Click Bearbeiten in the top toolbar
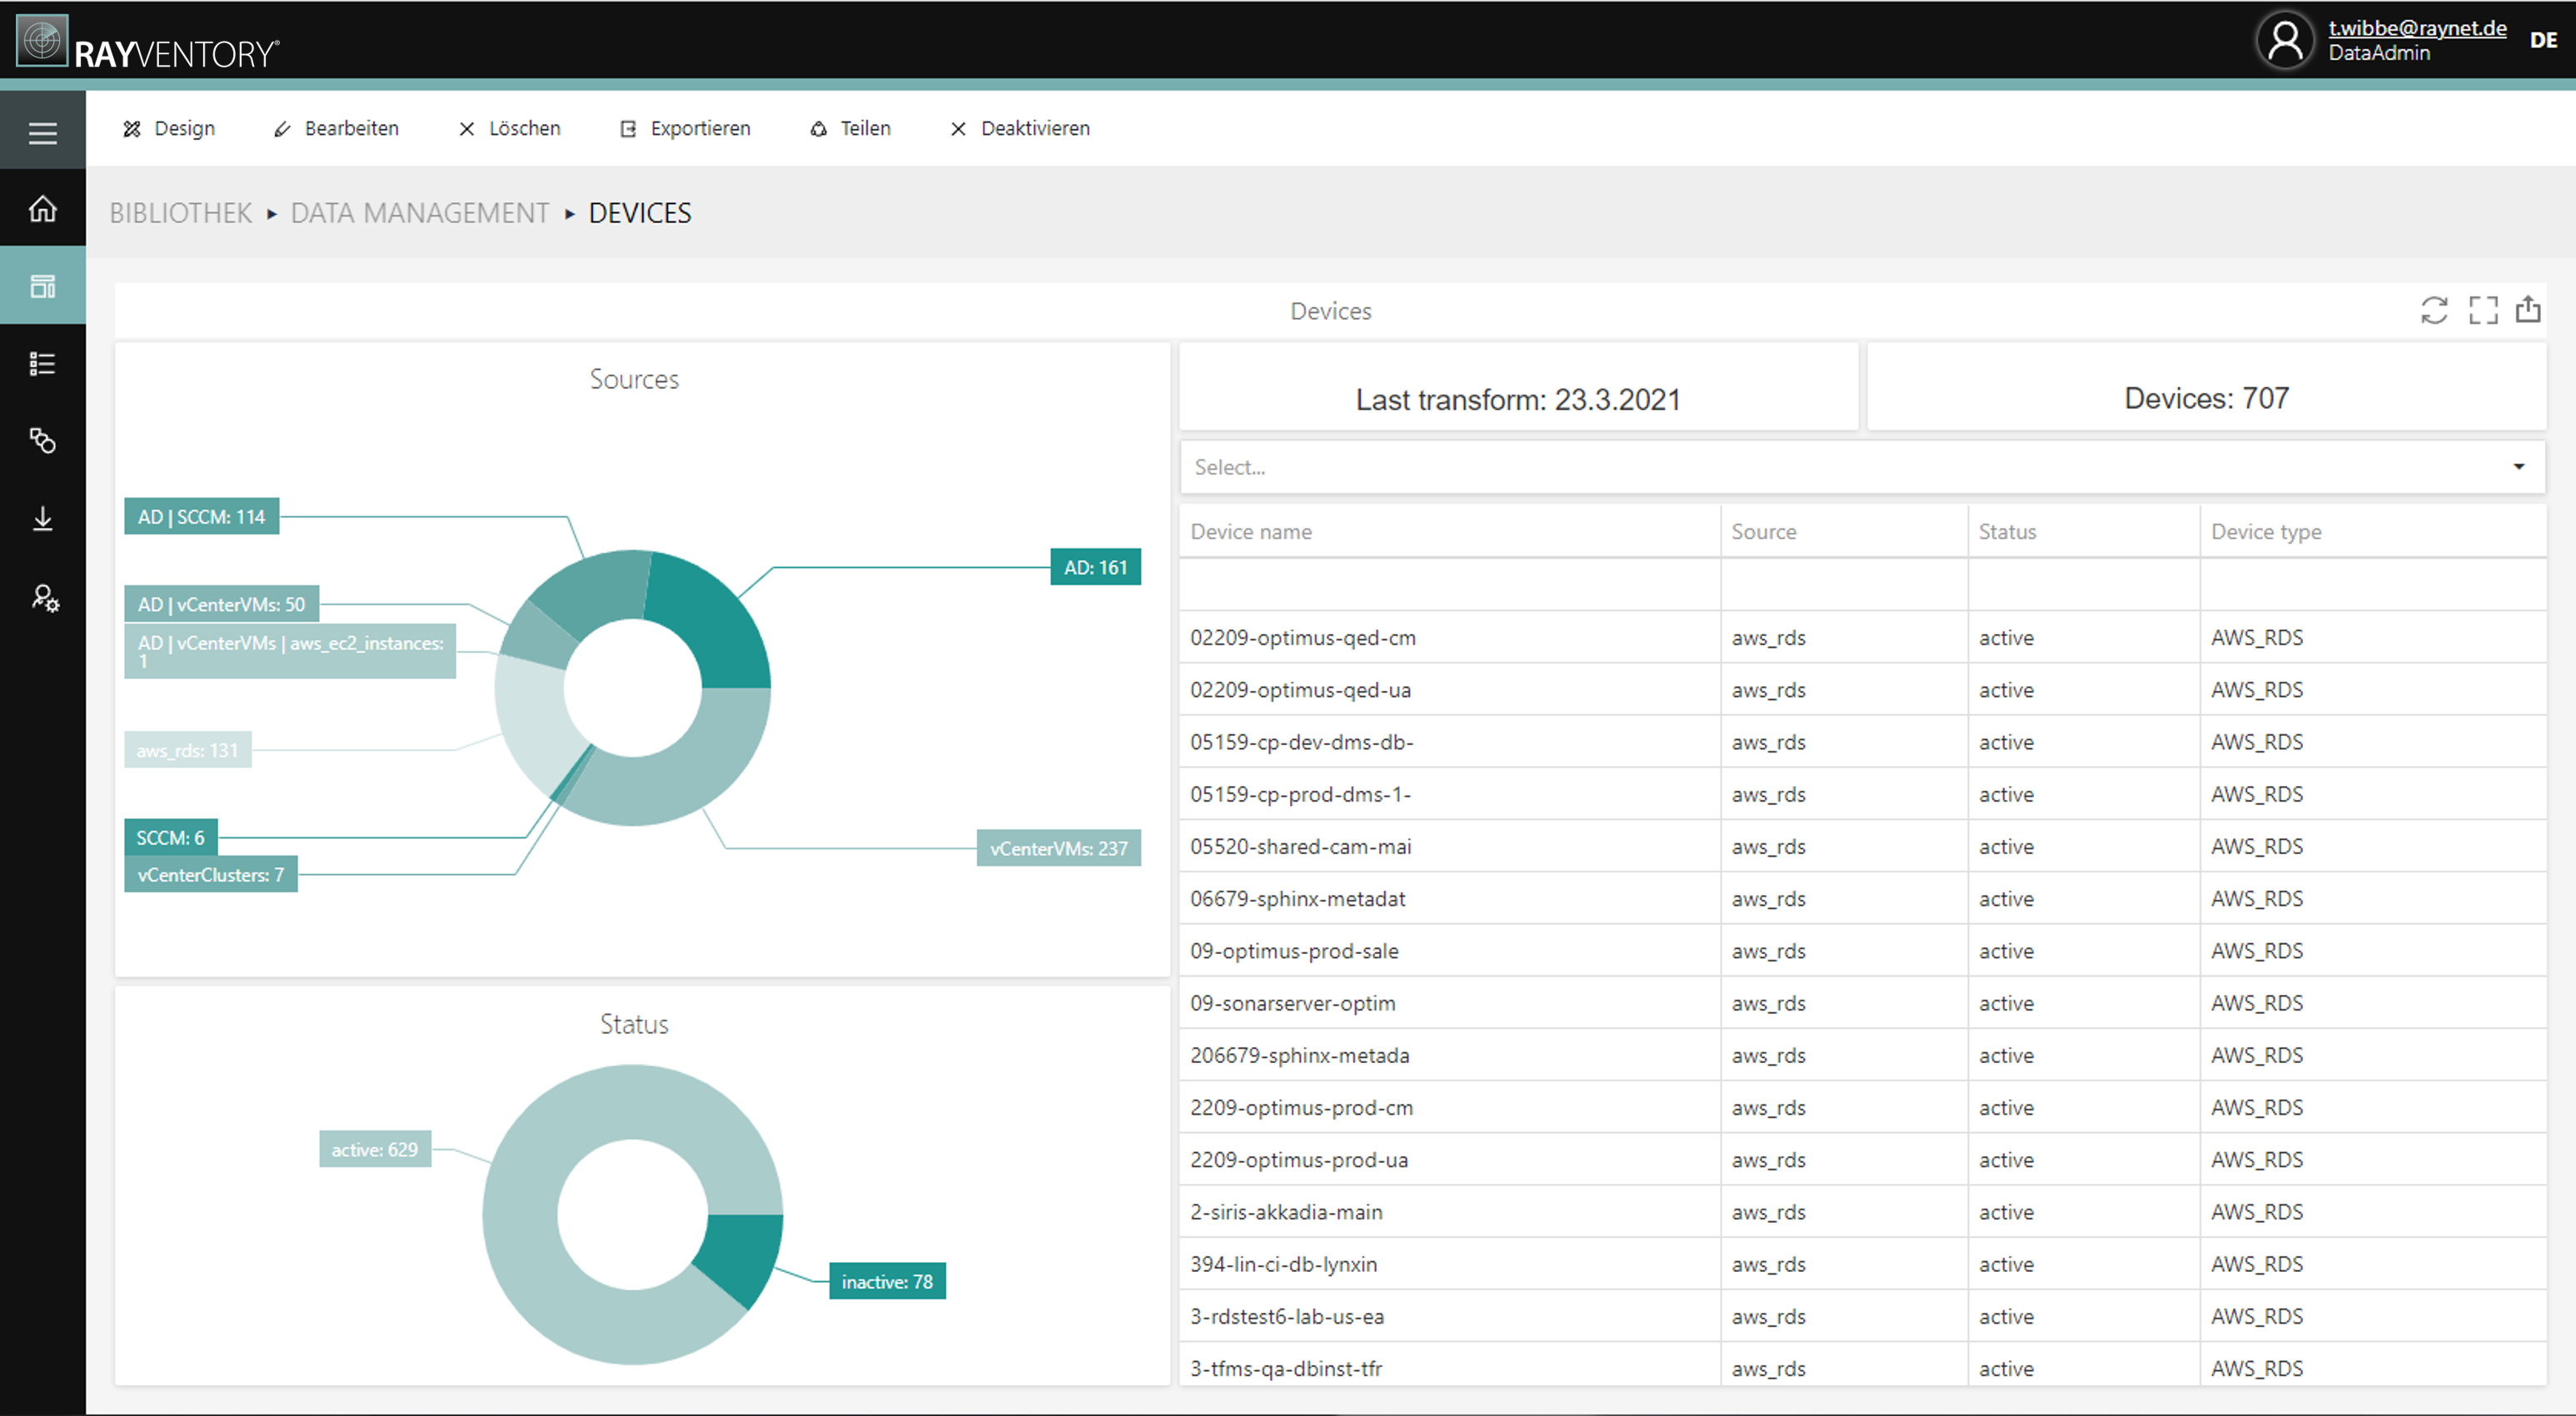The height and width of the screenshot is (1416, 2576). click(335, 128)
